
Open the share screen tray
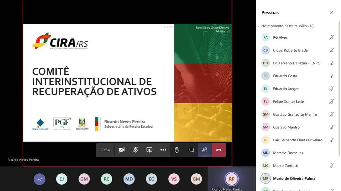click(149, 150)
